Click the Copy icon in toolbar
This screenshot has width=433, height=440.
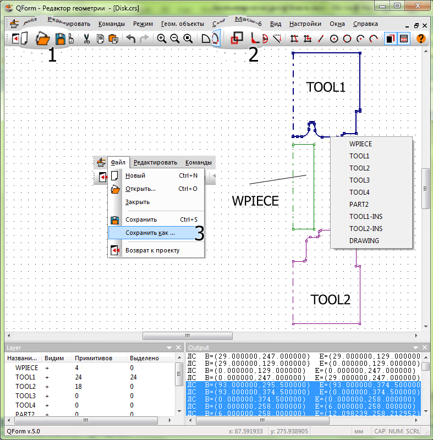[100, 38]
